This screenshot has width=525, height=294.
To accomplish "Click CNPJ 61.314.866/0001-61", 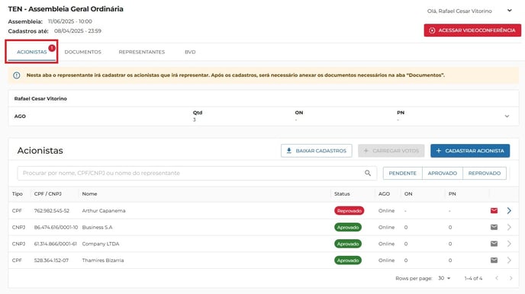I will 55,244.
